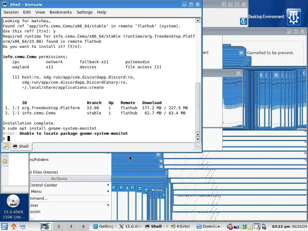Expand the User submenu arrow

[108, 205]
